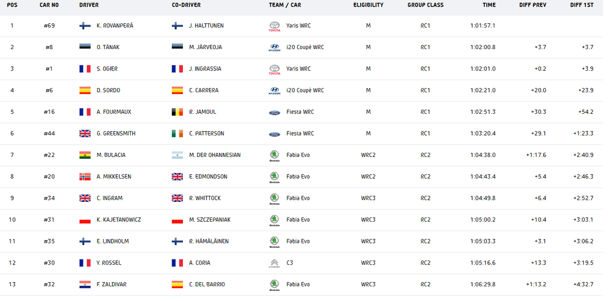Click the Argentine flag beside M. Der Ohannesian
The height and width of the screenshot is (301, 608).
coord(178,155)
